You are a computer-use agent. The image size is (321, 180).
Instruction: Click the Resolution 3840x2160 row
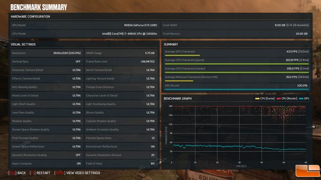pyautogui.click(x=47, y=53)
